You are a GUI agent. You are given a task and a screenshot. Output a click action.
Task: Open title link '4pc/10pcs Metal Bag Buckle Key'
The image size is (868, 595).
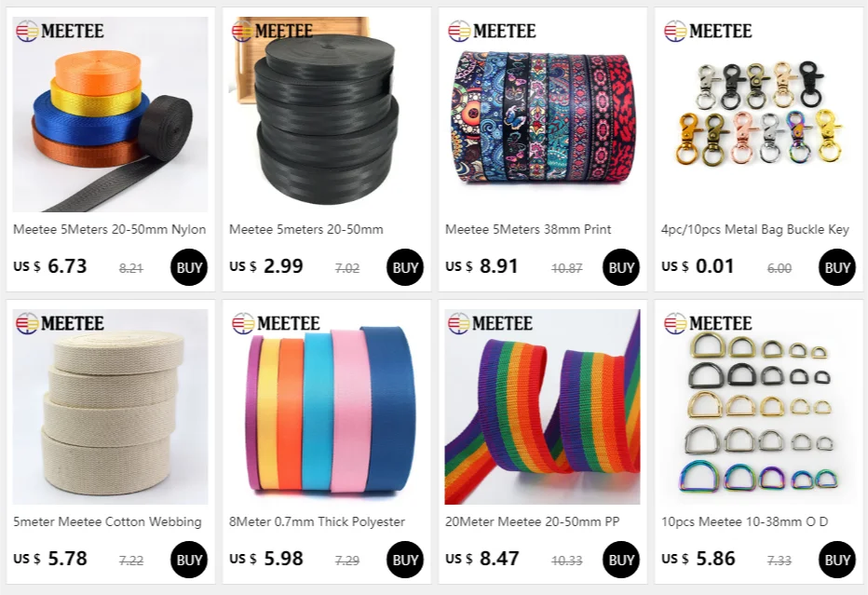point(755,229)
